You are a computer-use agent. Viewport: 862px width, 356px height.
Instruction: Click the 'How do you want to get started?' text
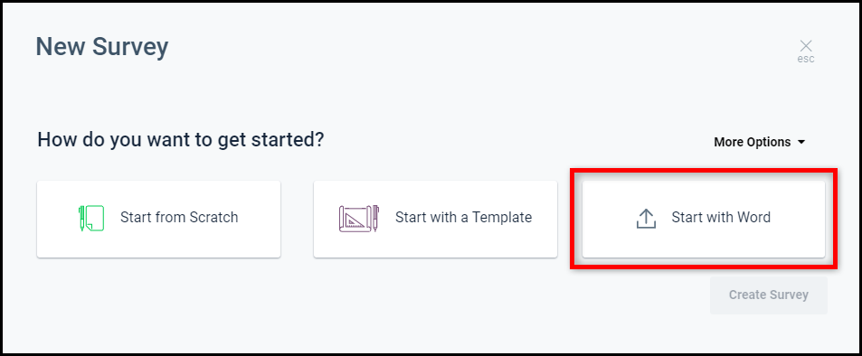181,139
